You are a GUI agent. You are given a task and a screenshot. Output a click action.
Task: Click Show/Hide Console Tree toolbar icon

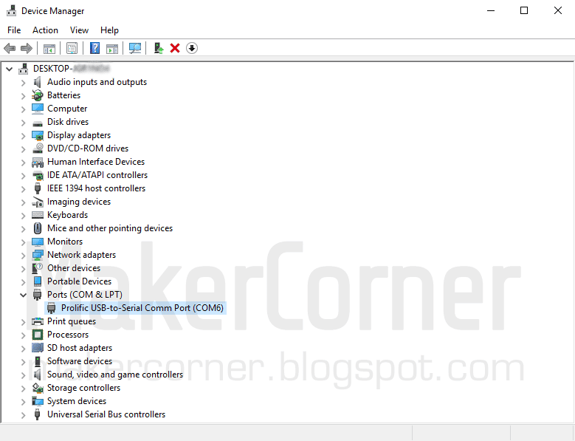tap(49, 48)
